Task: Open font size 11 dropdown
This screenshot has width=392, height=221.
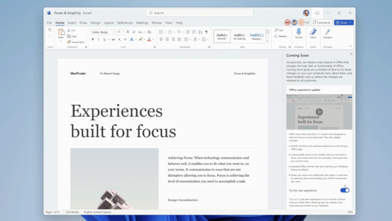Action: click(123, 32)
